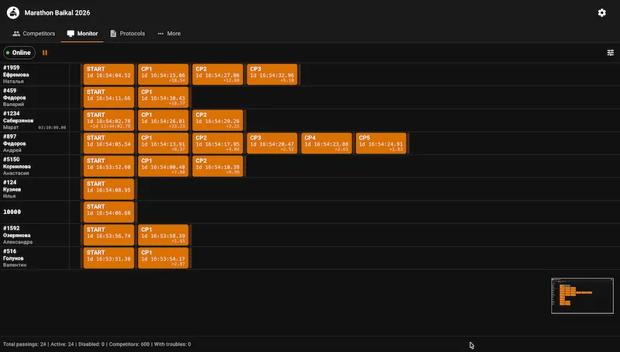Screen dimensions: 620x352
Task: Select the Monitor tab
Action: [x=82, y=33]
